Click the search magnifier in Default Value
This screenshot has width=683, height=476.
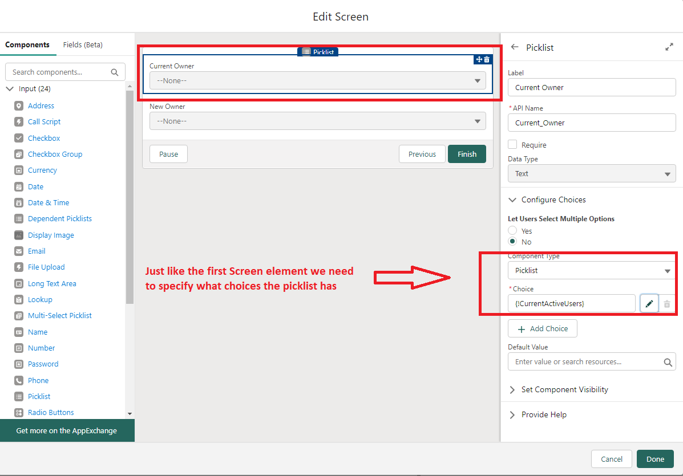coord(668,362)
